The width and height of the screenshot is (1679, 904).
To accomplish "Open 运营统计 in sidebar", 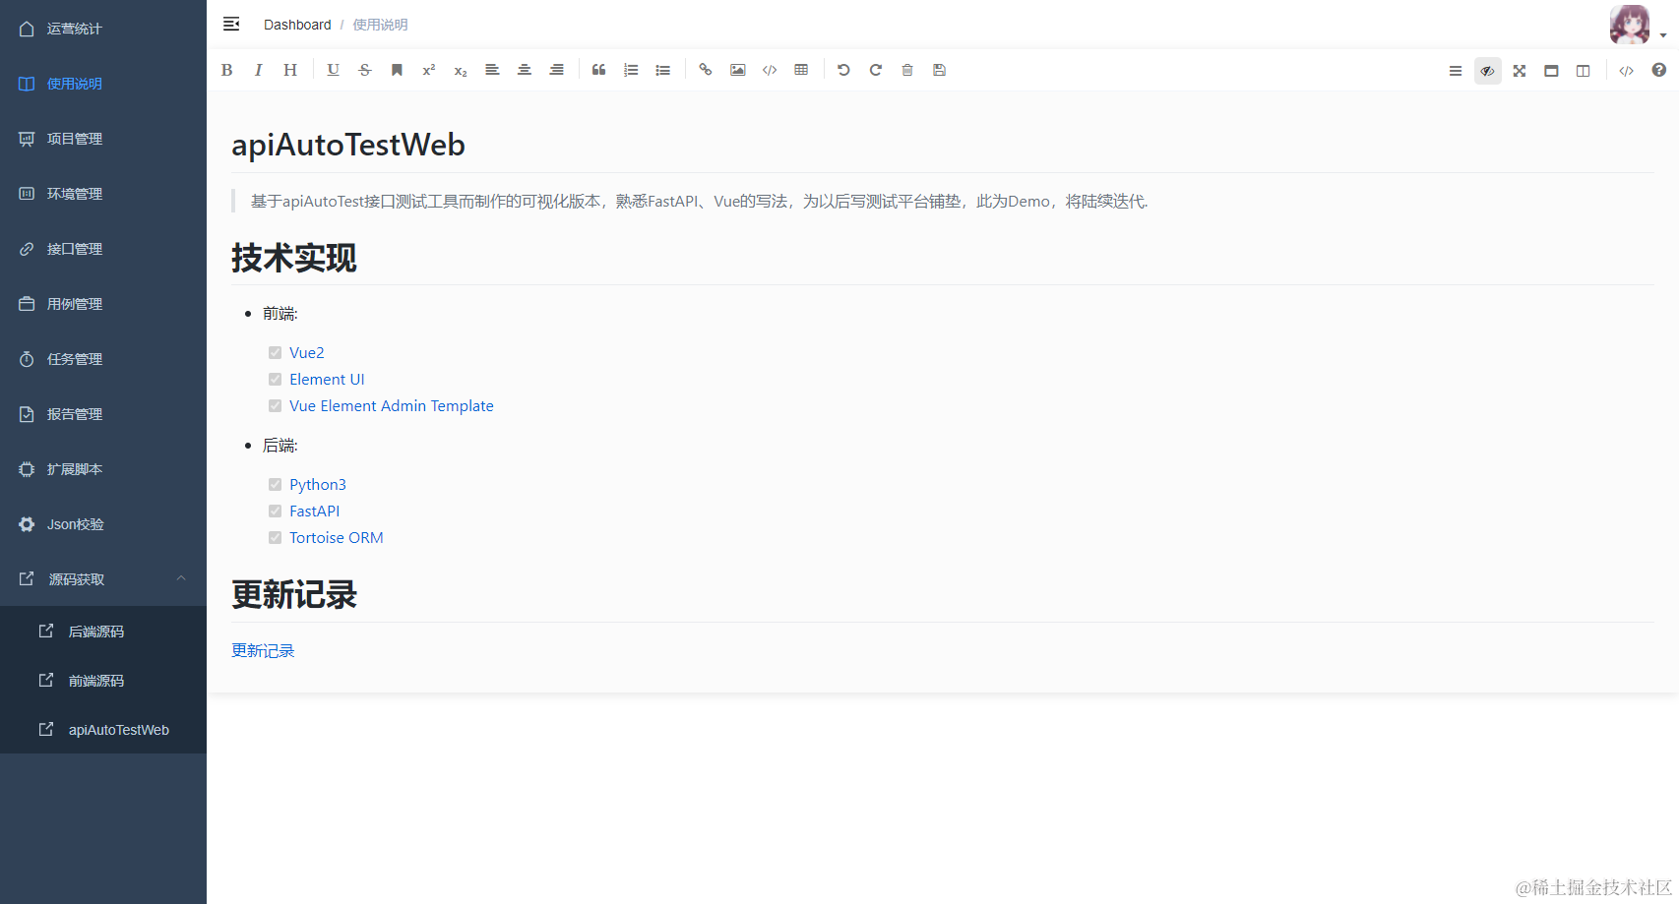I will pyautogui.click(x=103, y=29).
